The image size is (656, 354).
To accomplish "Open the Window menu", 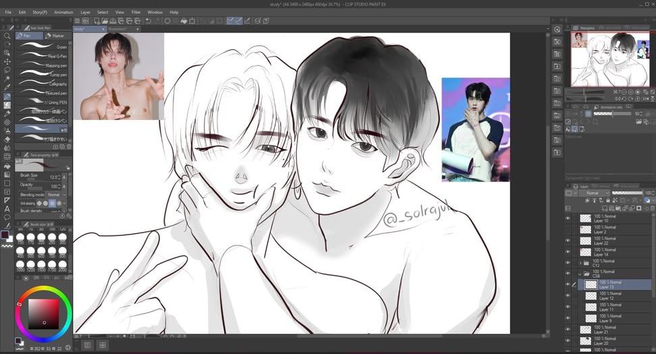I will tap(155, 12).
